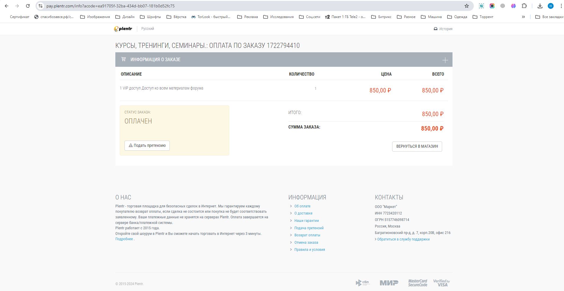Click the СУММА ЗАКАЗА 850,00 ₽ amount
Image resolution: width=564 pixels, height=291 pixels.
point(432,129)
